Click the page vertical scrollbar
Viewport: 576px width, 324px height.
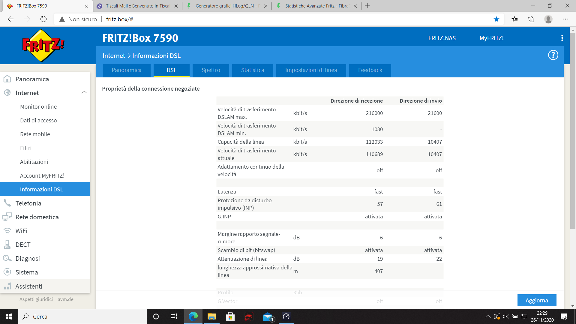point(573,131)
